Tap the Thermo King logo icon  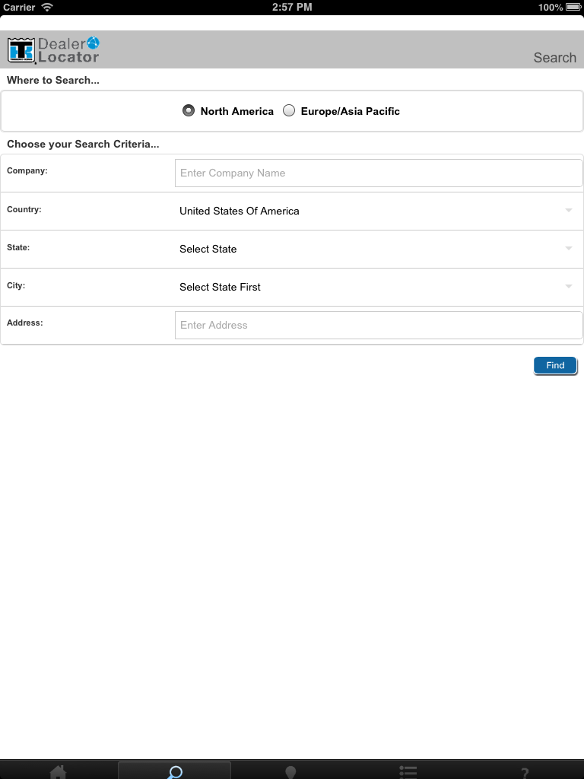[21, 51]
